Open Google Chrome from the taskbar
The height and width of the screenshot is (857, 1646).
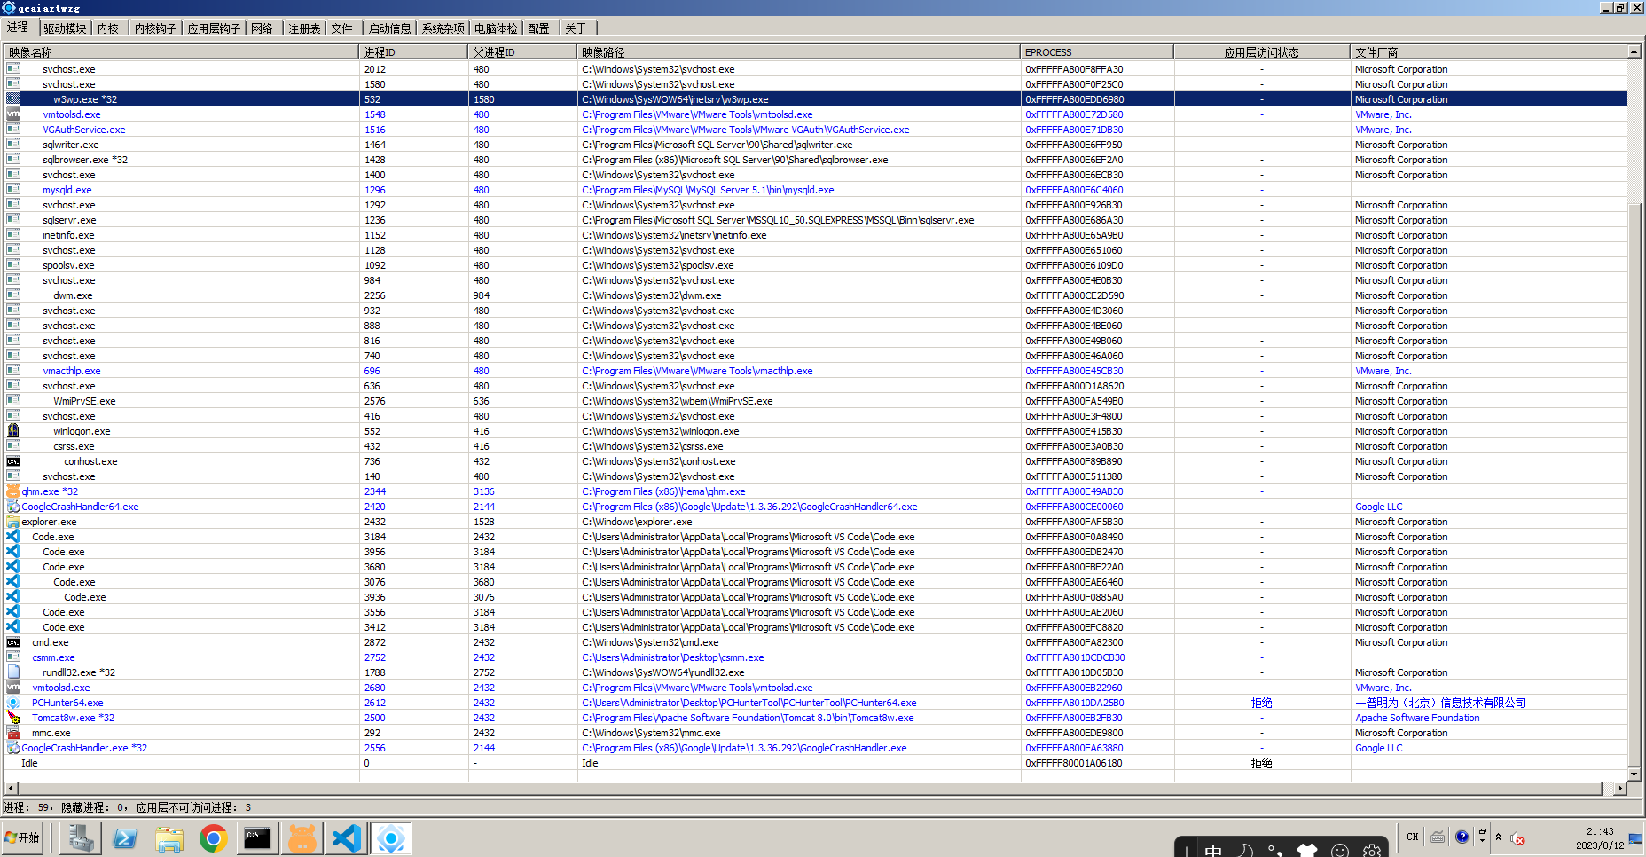(214, 837)
